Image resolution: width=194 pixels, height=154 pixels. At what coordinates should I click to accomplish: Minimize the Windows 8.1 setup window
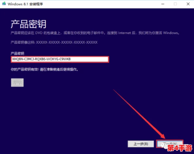163,4
